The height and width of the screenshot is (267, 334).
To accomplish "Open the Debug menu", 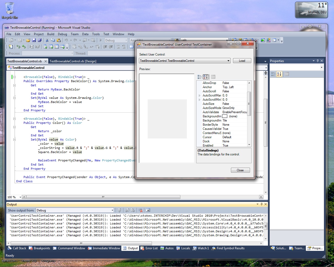I will pos(62,34).
